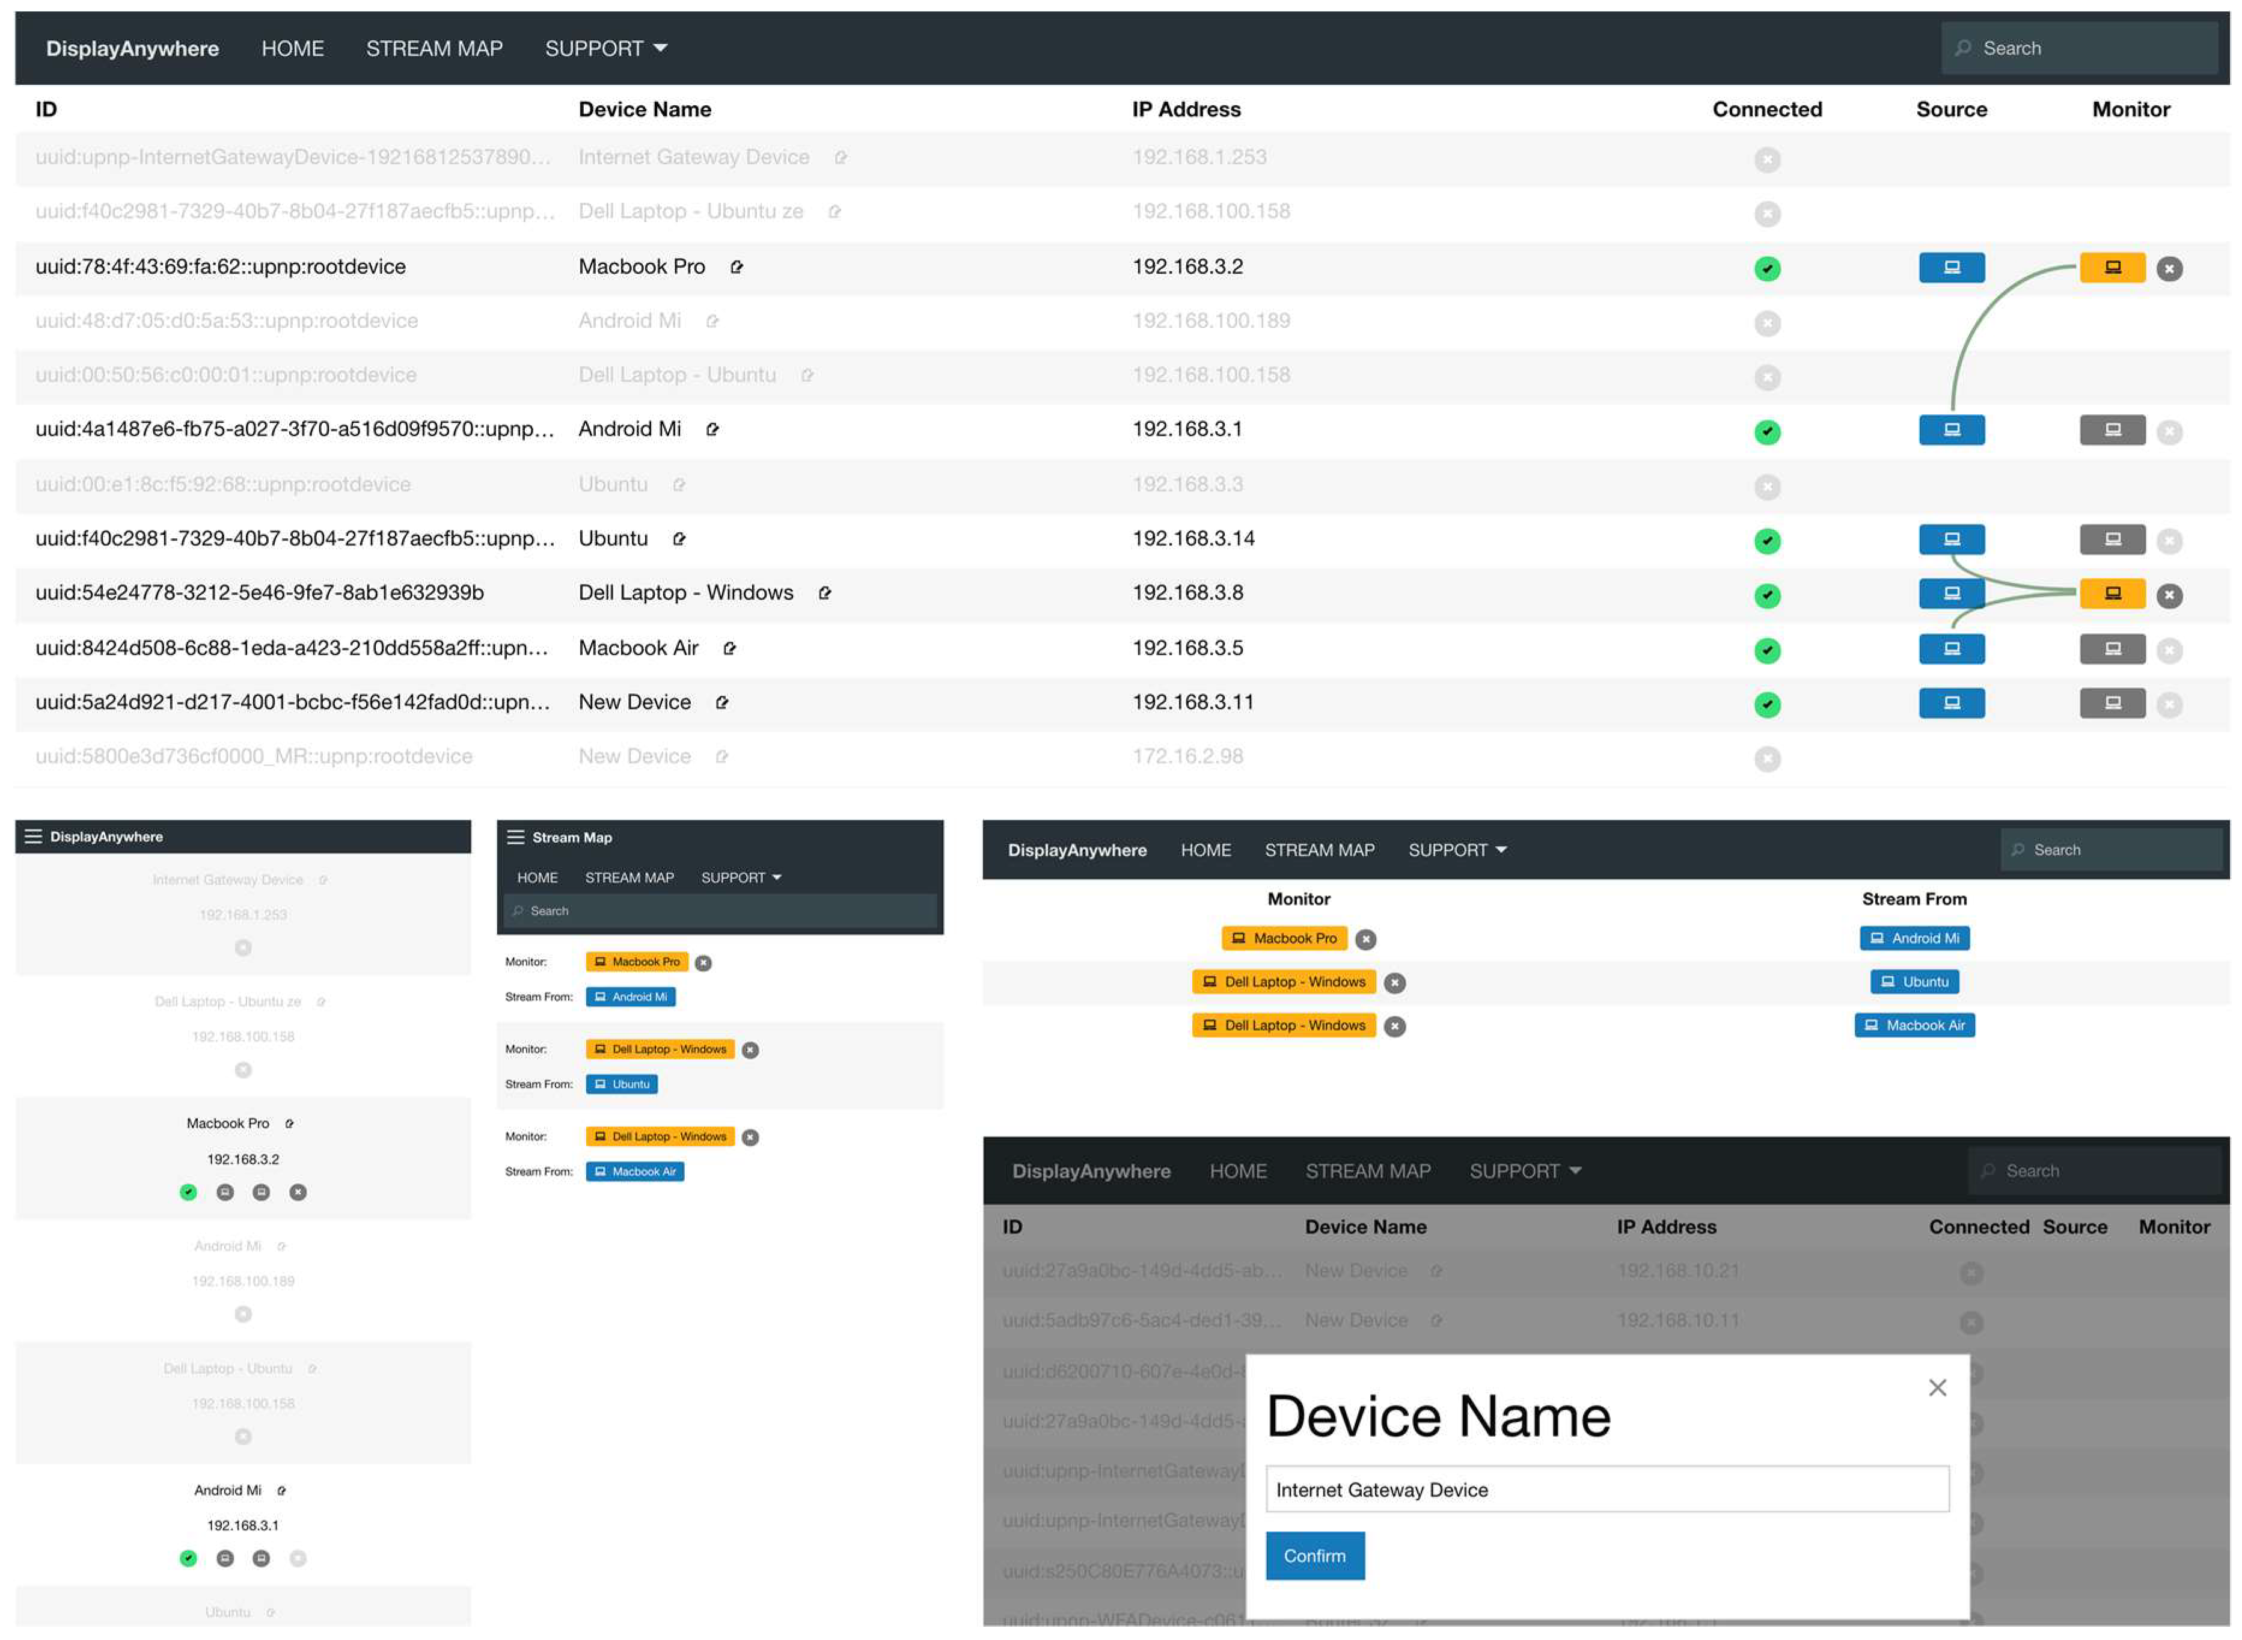Open hamburger menu in Stream Map mobile view
Screen dimensions: 2242x1640
pos(515,837)
